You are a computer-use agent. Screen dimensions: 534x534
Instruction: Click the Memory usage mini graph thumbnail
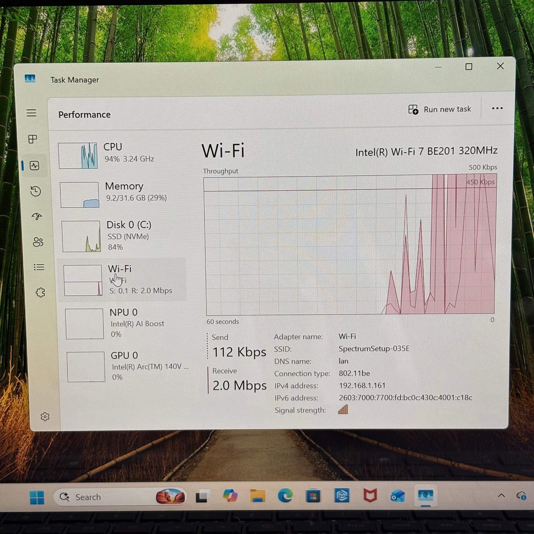[80, 195]
